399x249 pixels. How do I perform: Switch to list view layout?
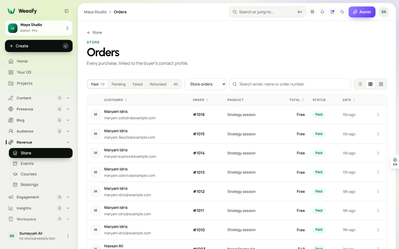pos(360,84)
